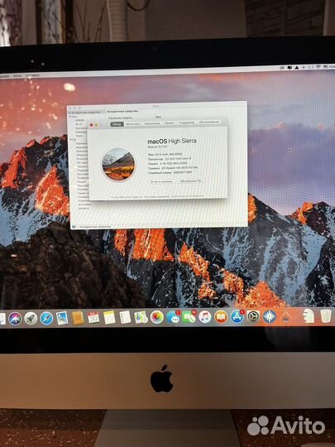Viewport: 335px width, 447px height.
Task: Click the macOS High Sierra round logo
Action: [x=118, y=164]
